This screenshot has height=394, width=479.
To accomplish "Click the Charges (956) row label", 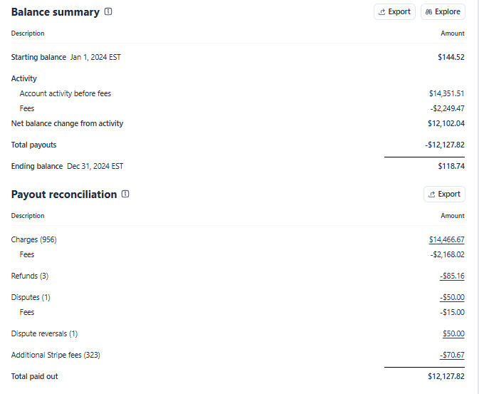I will point(34,239).
